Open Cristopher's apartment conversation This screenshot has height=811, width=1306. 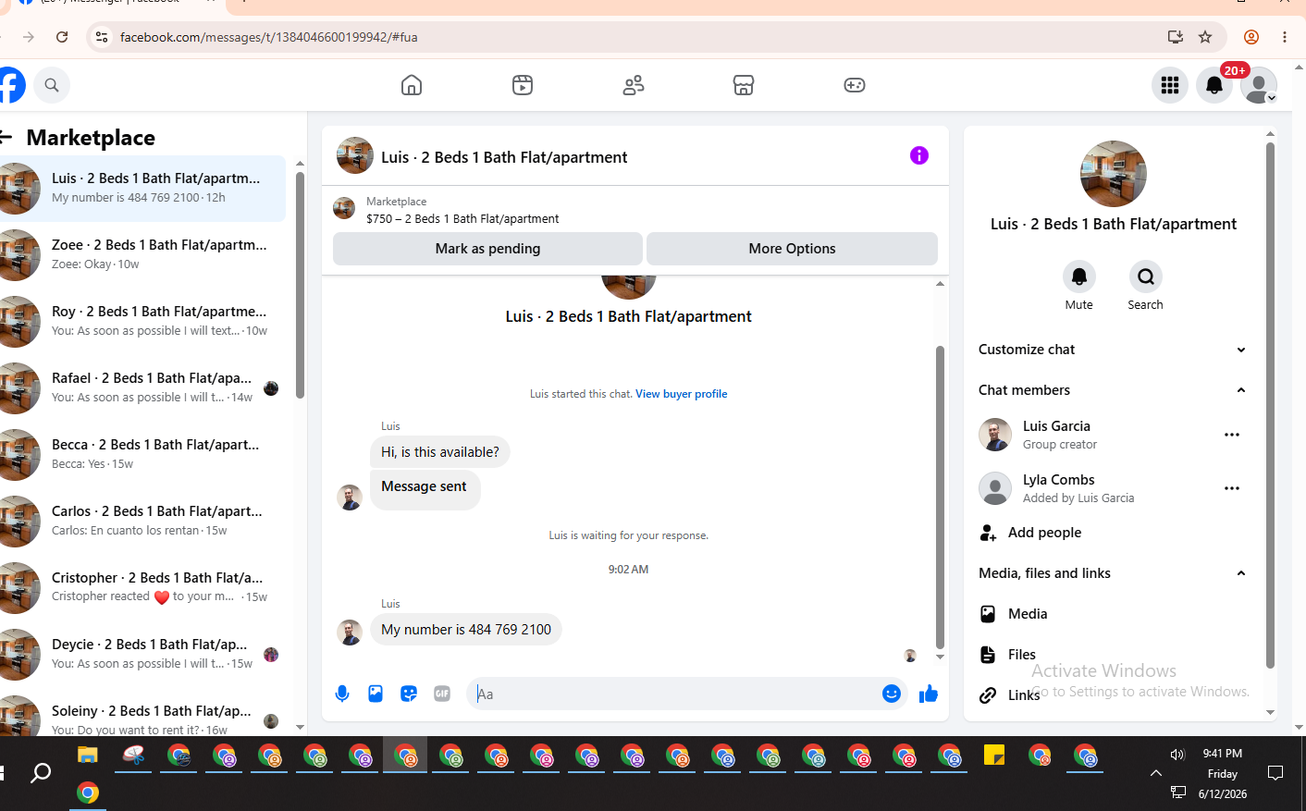pyautogui.click(x=142, y=588)
